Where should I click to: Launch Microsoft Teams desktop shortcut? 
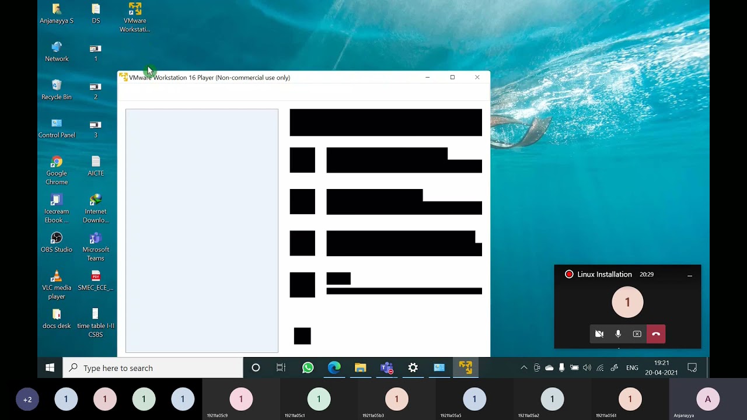pyautogui.click(x=96, y=247)
